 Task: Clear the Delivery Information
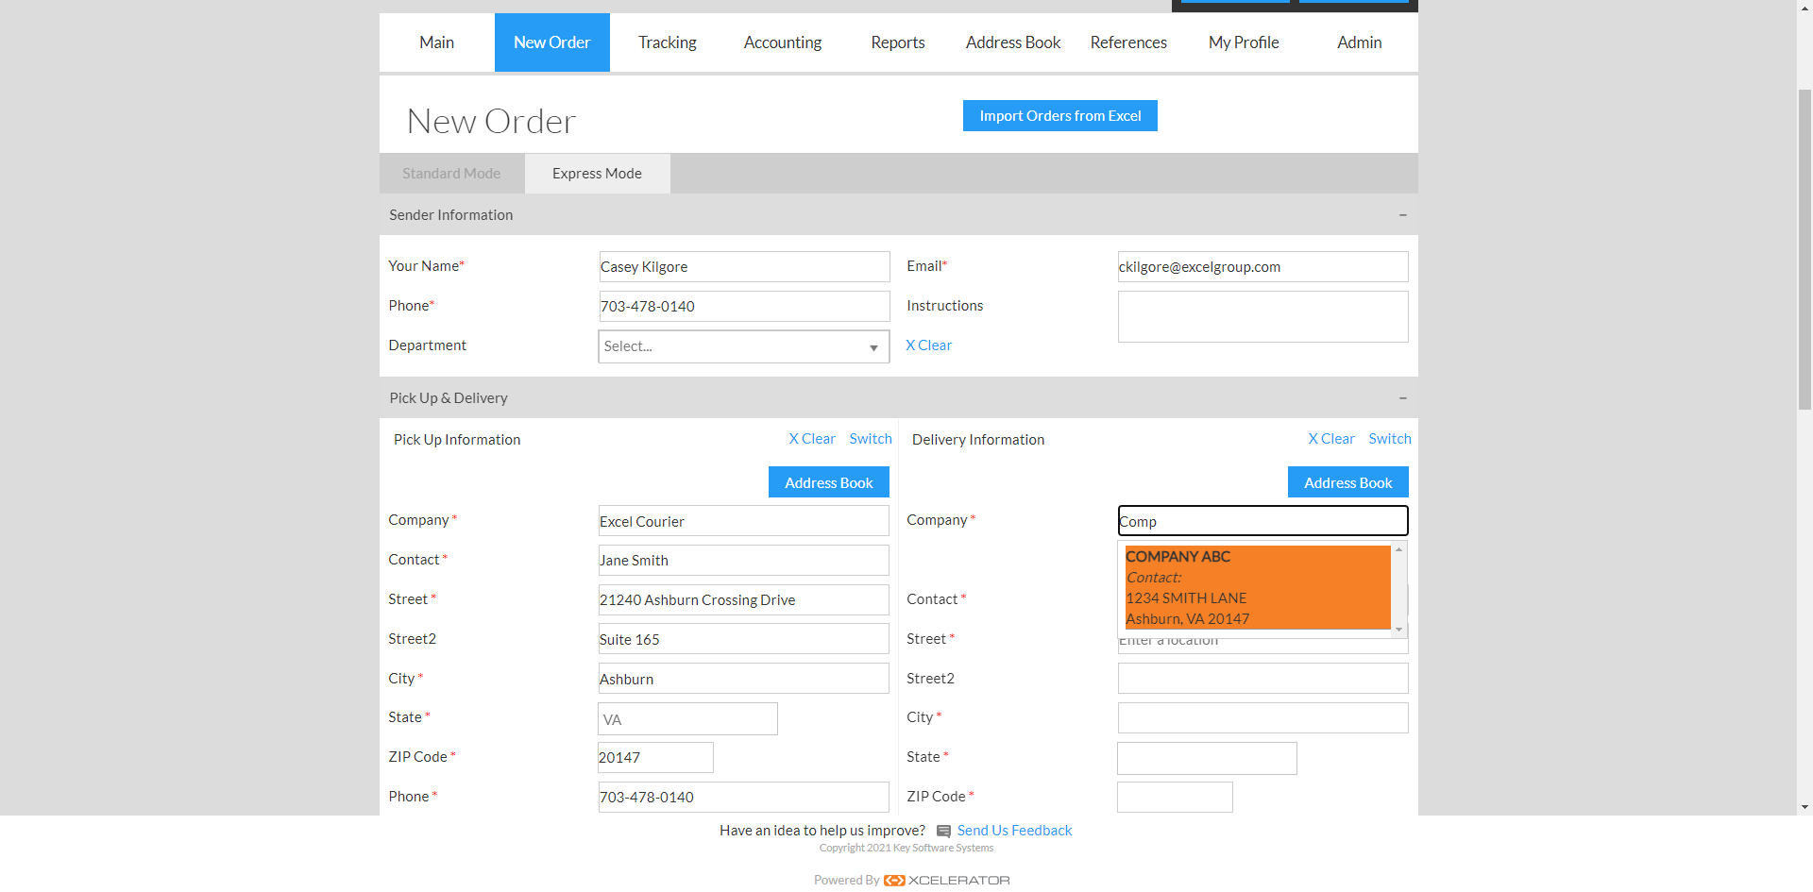tap(1331, 439)
